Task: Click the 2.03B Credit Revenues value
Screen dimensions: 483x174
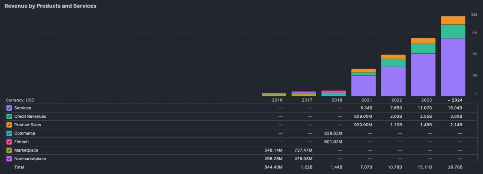Action: coord(396,116)
